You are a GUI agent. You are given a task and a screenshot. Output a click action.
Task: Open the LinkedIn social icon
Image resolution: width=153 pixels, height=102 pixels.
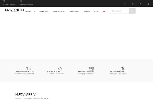coord(141,4)
